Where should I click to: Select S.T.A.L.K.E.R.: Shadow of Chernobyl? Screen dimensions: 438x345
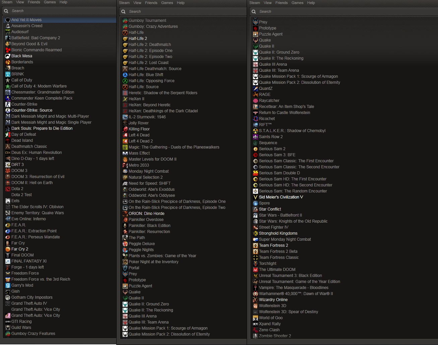292,131
